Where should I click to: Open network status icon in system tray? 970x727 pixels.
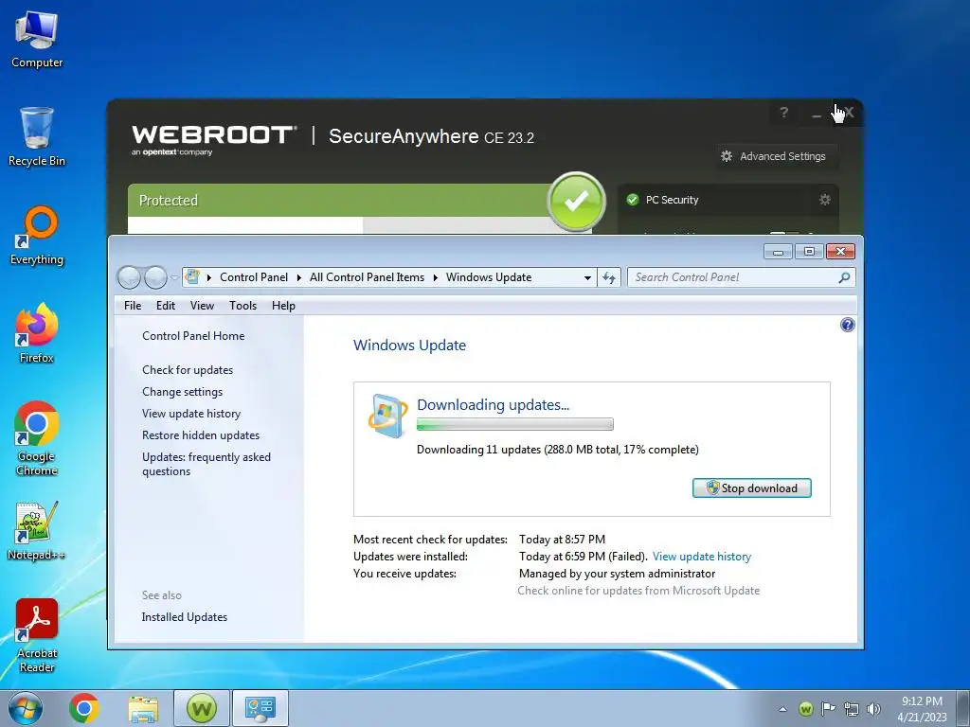coord(852,709)
